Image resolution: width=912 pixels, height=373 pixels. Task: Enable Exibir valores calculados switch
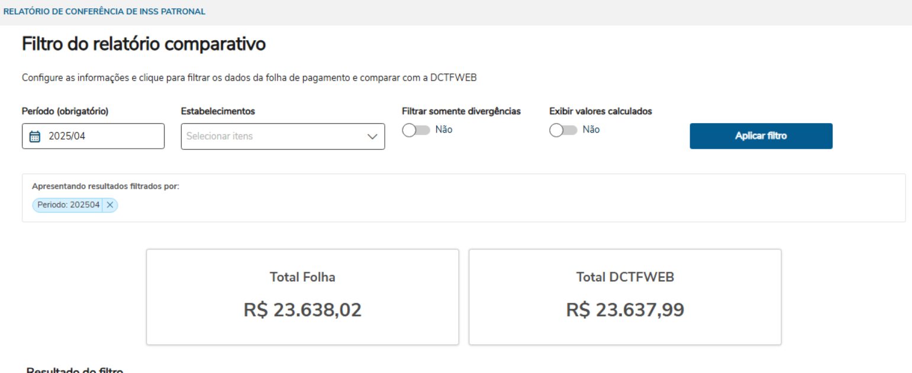coord(563,130)
